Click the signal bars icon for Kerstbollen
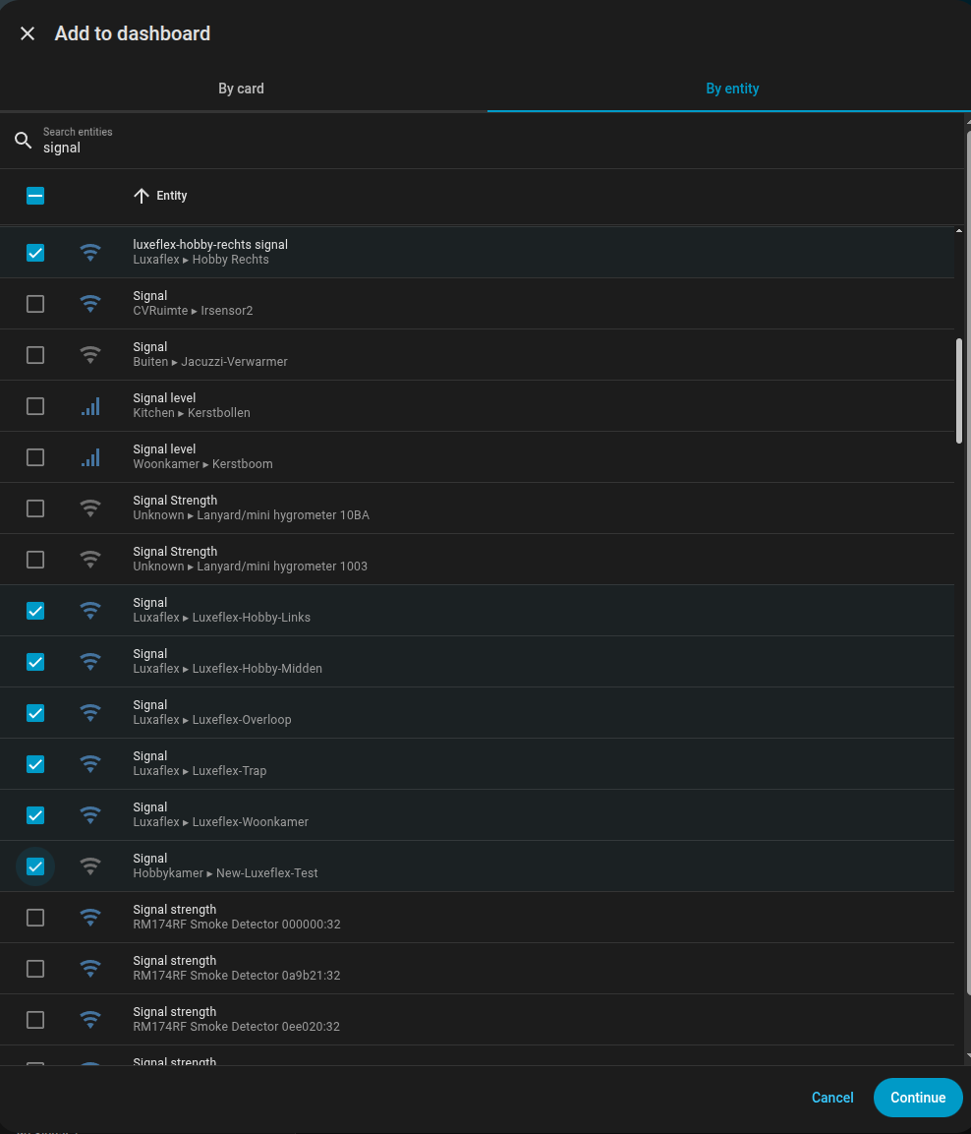971x1134 pixels. tap(90, 406)
